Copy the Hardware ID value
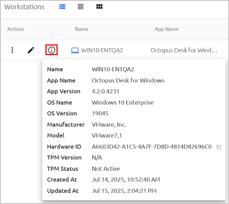229x204 pixels. (219, 147)
